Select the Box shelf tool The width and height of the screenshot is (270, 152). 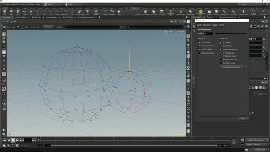(5, 12)
